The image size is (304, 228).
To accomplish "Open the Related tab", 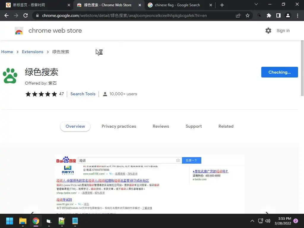I will pos(226,126).
